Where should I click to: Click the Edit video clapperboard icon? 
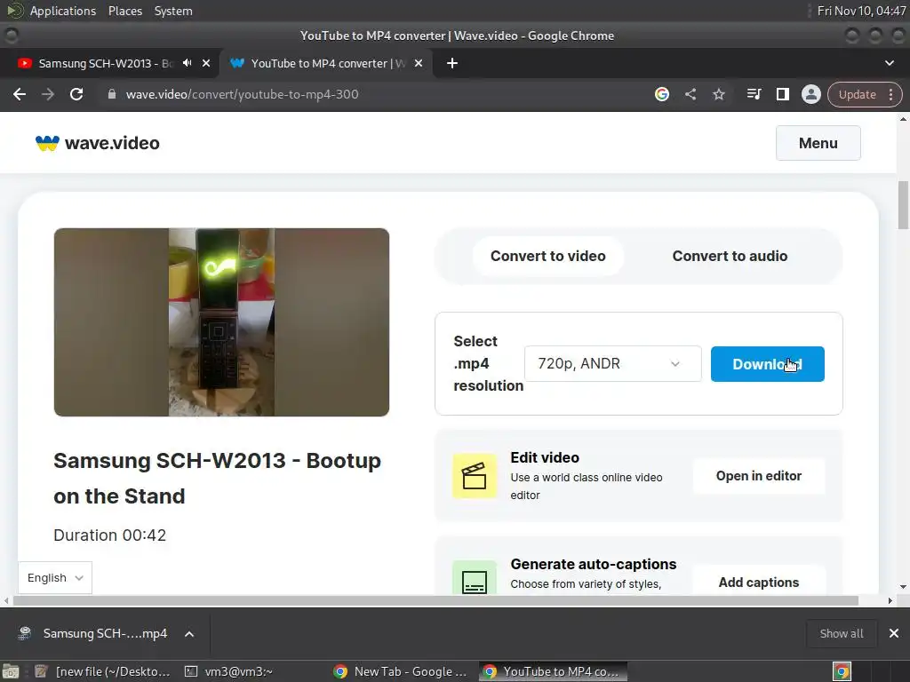point(475,476)
